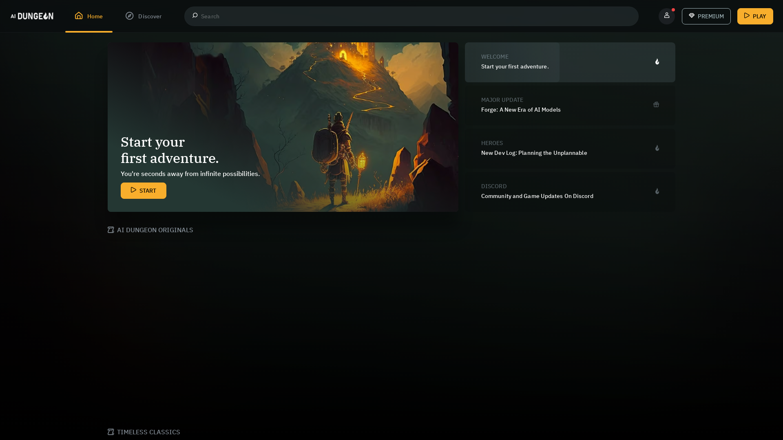The width and height of the screenshot is (783, 440).
Task: Click the Discover compass icon
Action: point(129,15)
